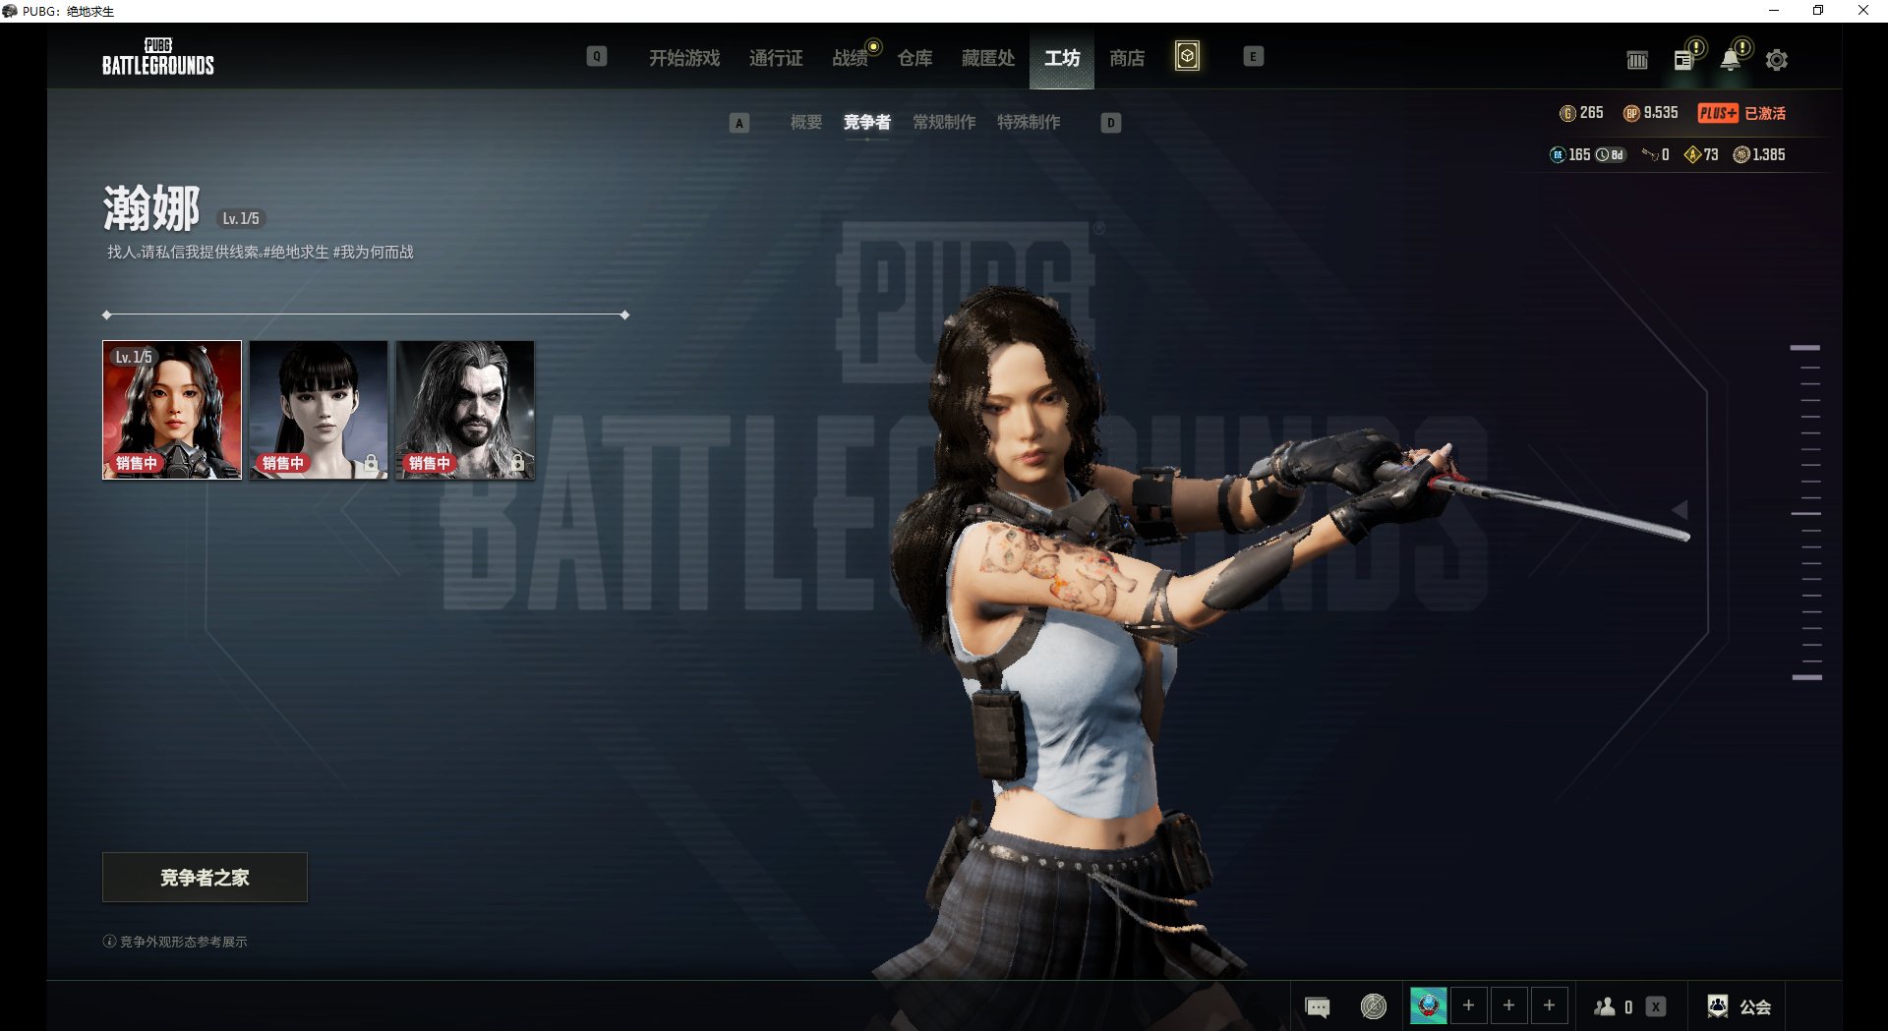Click the X key hint near friends
Image resolution: width=1888 pixels, height=1031 pixels.
(x=1656, y=1006)
